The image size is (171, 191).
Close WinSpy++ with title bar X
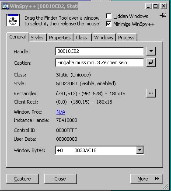point(164,6)
